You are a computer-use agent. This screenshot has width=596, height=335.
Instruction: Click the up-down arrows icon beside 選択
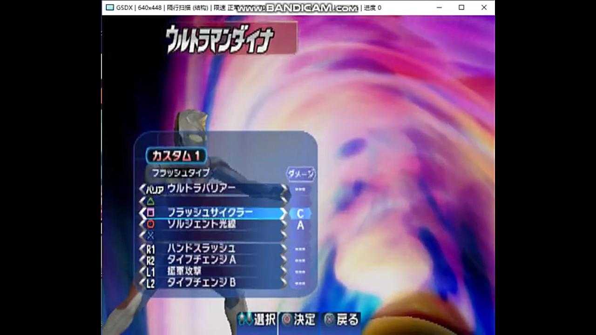tap(245, 319)
